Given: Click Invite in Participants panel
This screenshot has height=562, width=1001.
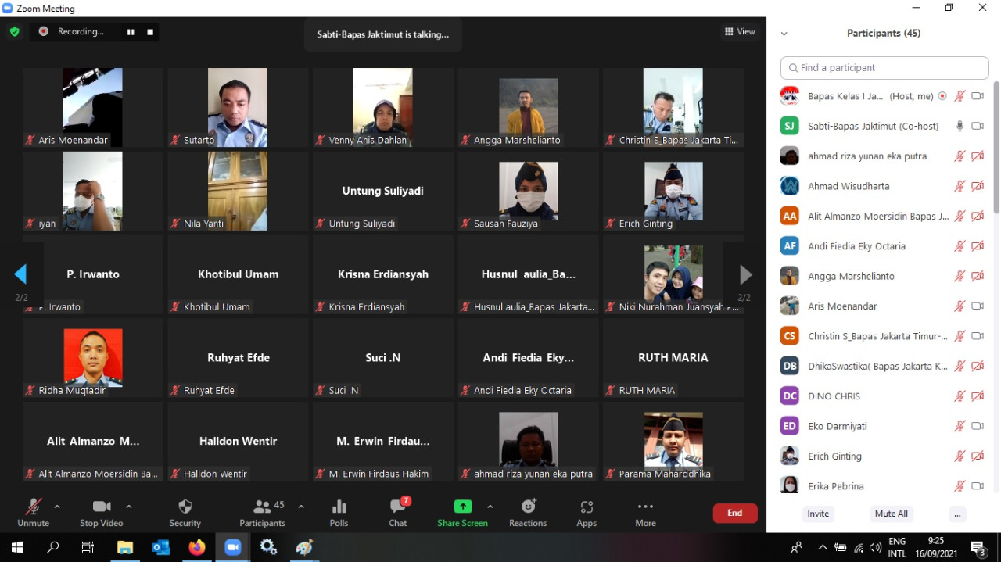Looking at the screenshot, I should pos(818,514).
